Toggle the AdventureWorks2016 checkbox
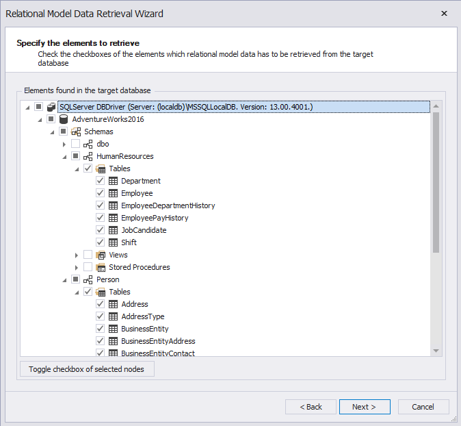Screen dimensions: 461x426 click(x=51, y=118)
